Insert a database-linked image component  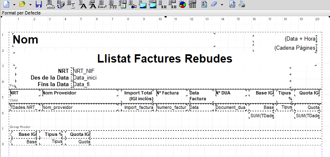[x=153, y=4]
